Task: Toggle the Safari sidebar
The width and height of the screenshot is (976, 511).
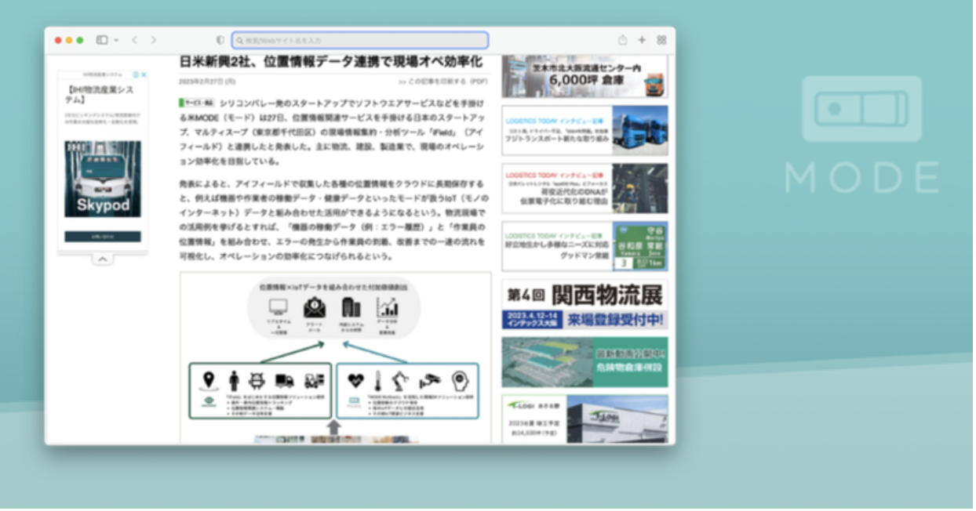Action: (102, 40)
